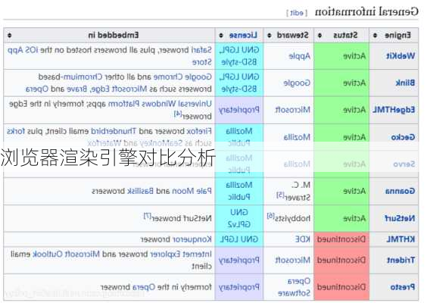Jump to footnote [5] after Straver
427x303 pixels.
(x=280, y=195)
